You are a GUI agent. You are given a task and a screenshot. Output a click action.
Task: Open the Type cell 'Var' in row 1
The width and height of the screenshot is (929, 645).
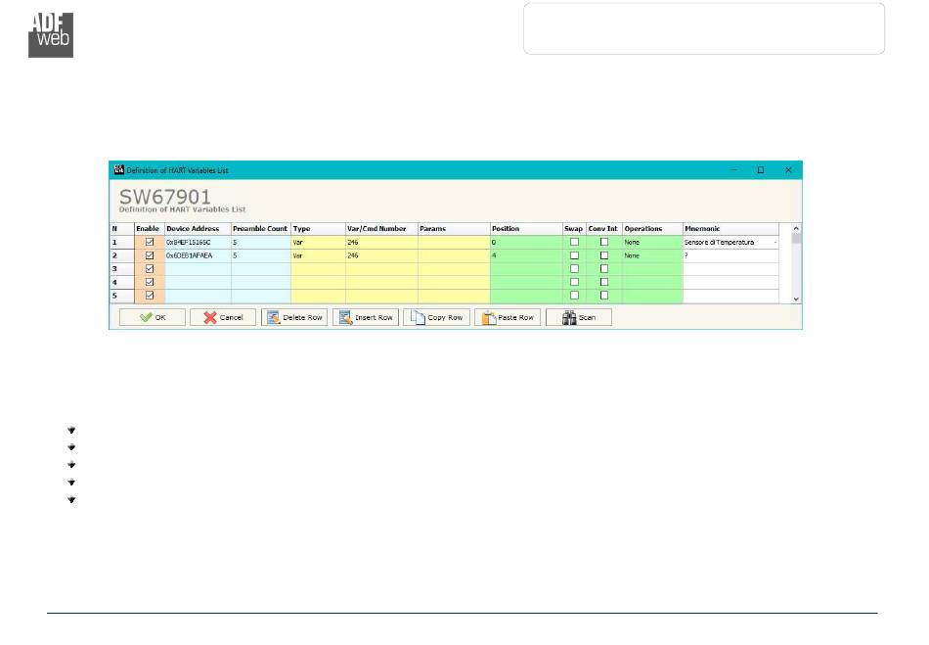[318, 243]
